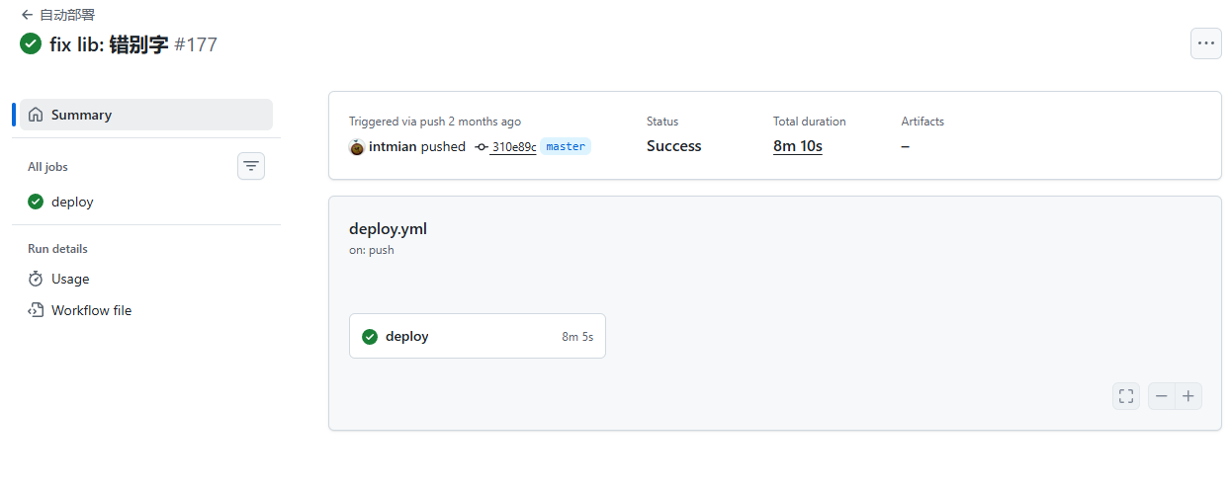Screen dimensions: 1231x490
Task: Open the deploy job card in graph
Action: click(x=477, y=336)
